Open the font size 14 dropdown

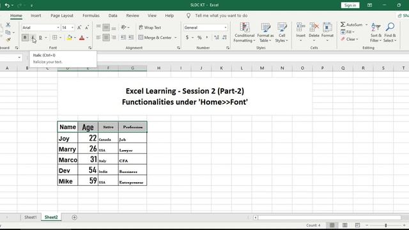pos(72,27)
